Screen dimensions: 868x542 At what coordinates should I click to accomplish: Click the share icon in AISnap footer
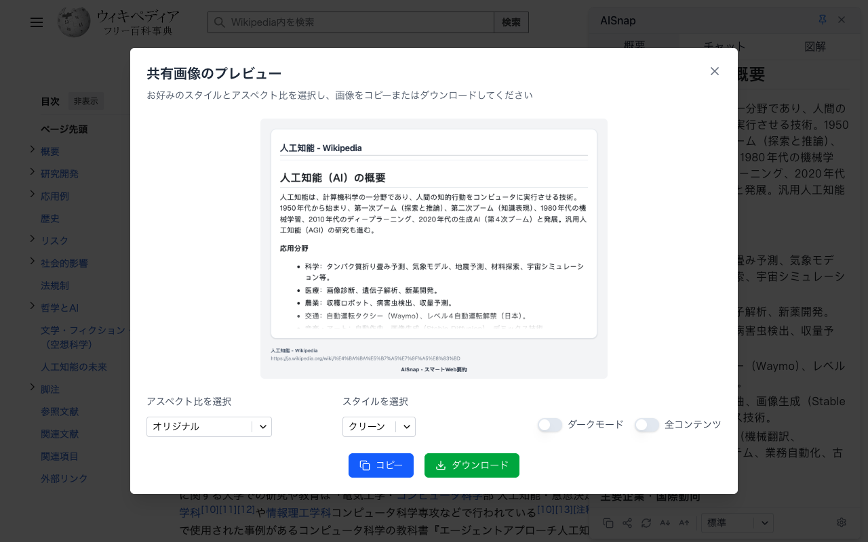(x=627, y=523)
